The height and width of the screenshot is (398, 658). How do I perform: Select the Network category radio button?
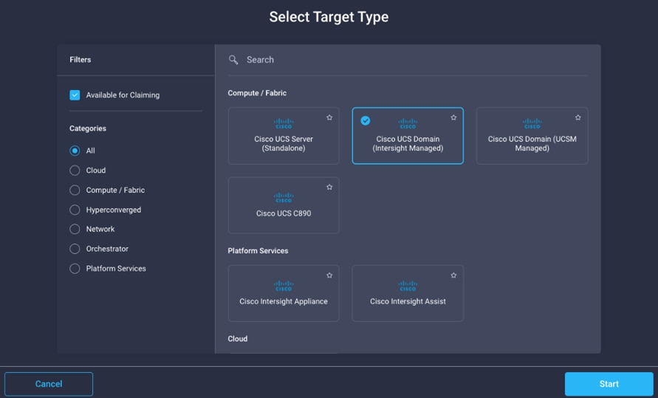75,229
